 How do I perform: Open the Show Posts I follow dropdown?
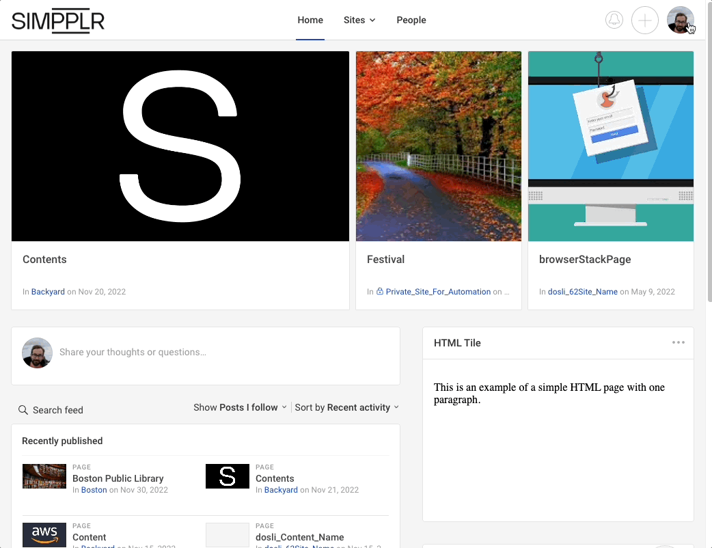click(x=240, y=407)
